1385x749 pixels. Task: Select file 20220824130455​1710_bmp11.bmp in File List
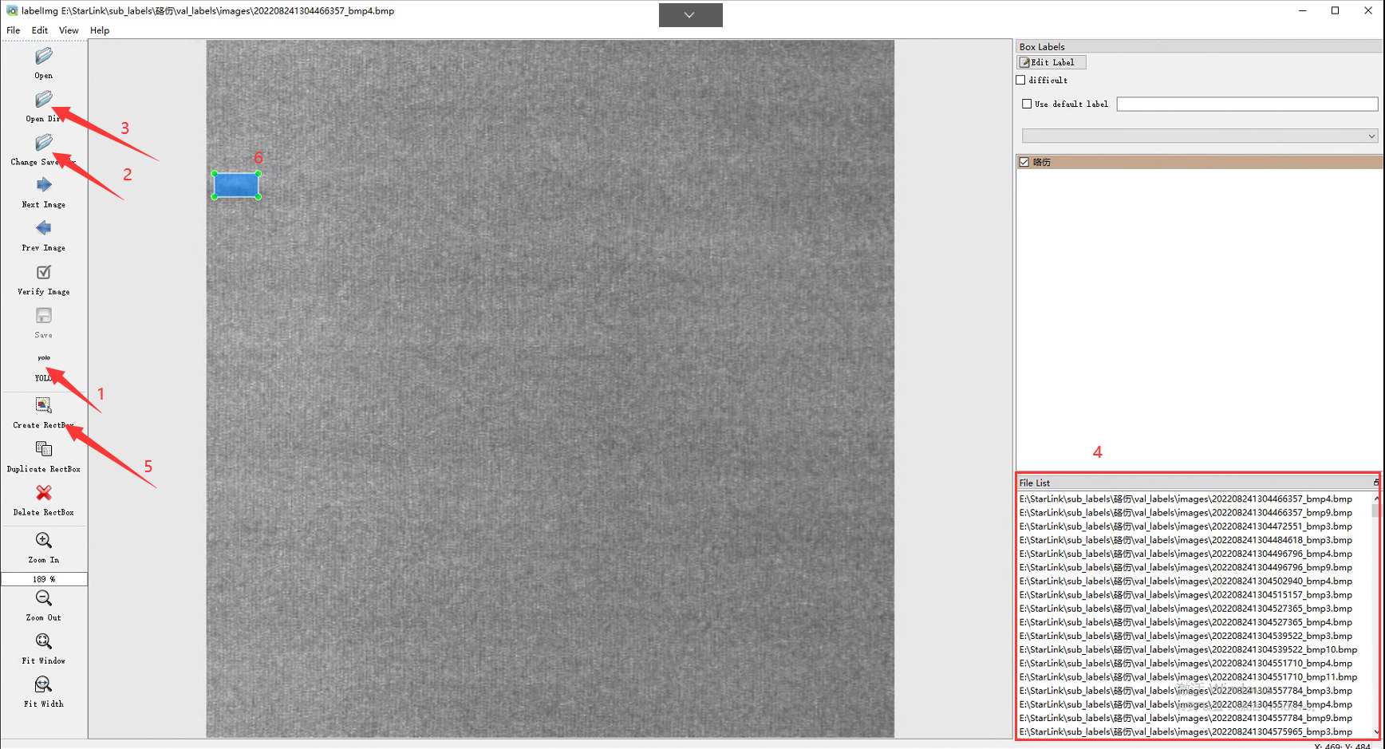click(x=1188, y=677)
